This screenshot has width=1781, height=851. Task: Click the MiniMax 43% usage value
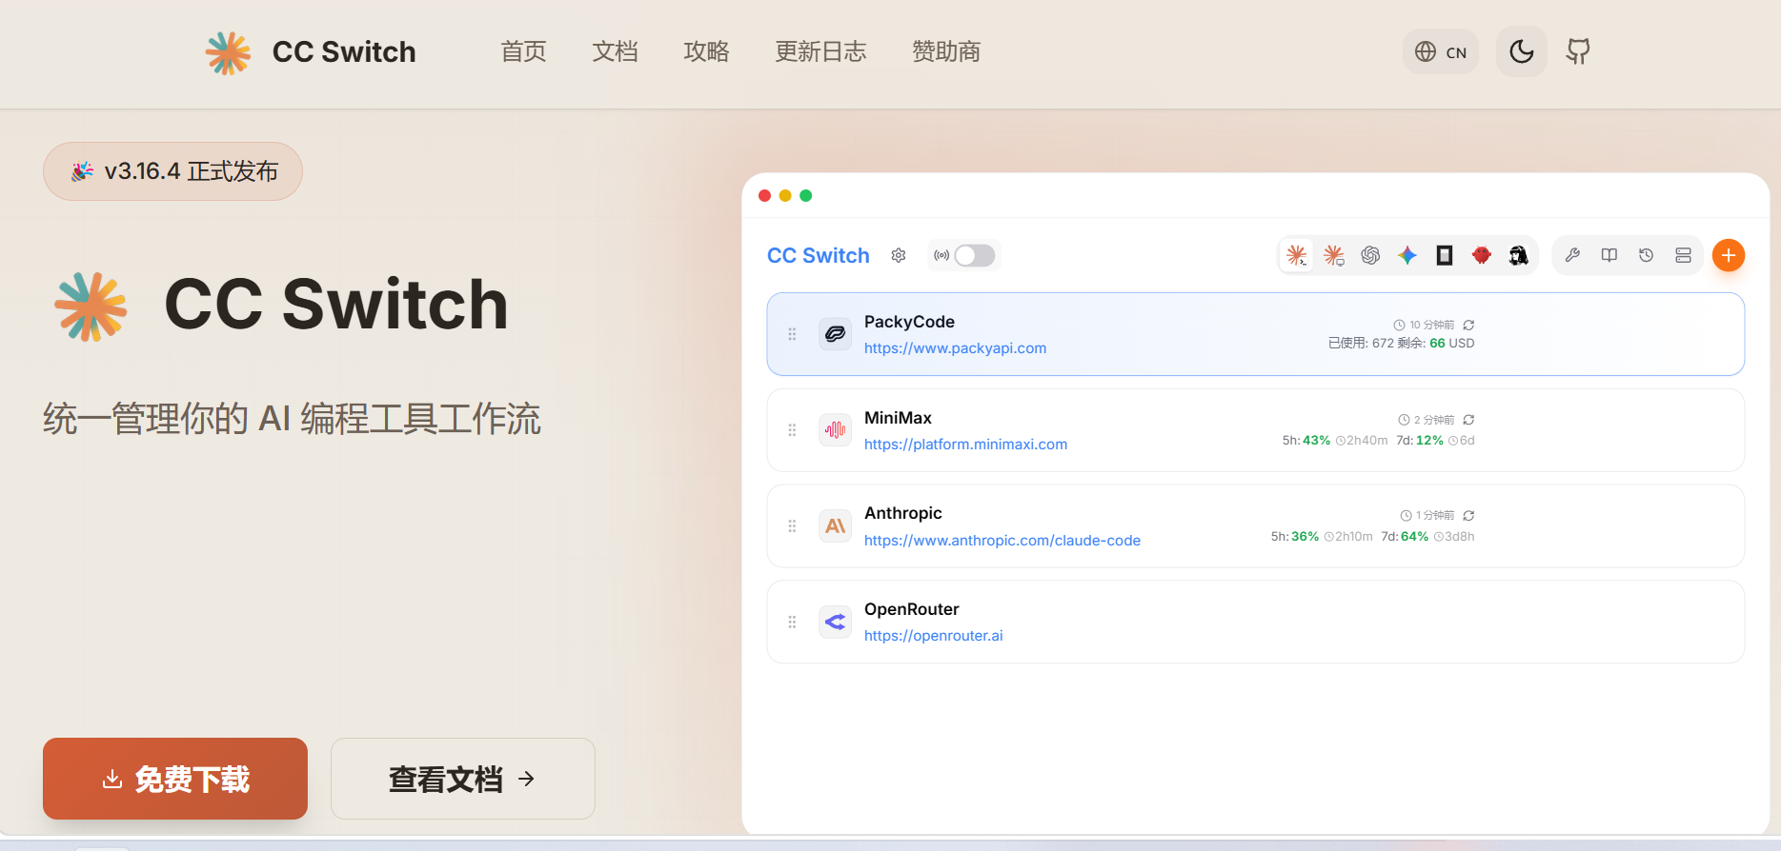[x=1316, y=441]
